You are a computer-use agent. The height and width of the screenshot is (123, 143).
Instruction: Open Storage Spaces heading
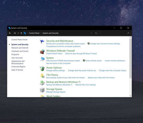tap(54, 89)
